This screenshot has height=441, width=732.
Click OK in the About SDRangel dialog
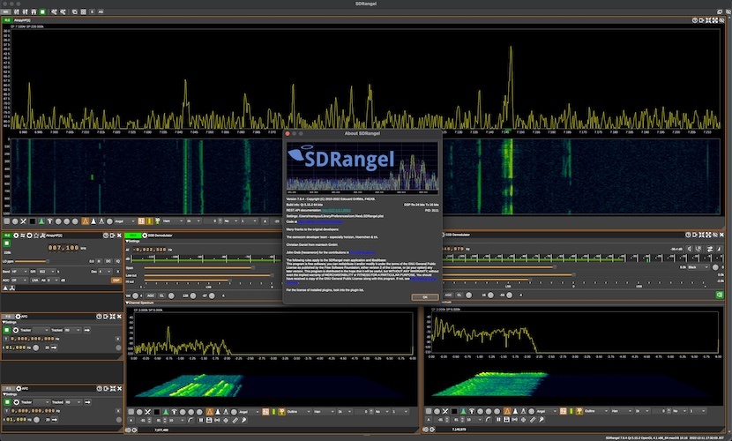coord(425,297)
